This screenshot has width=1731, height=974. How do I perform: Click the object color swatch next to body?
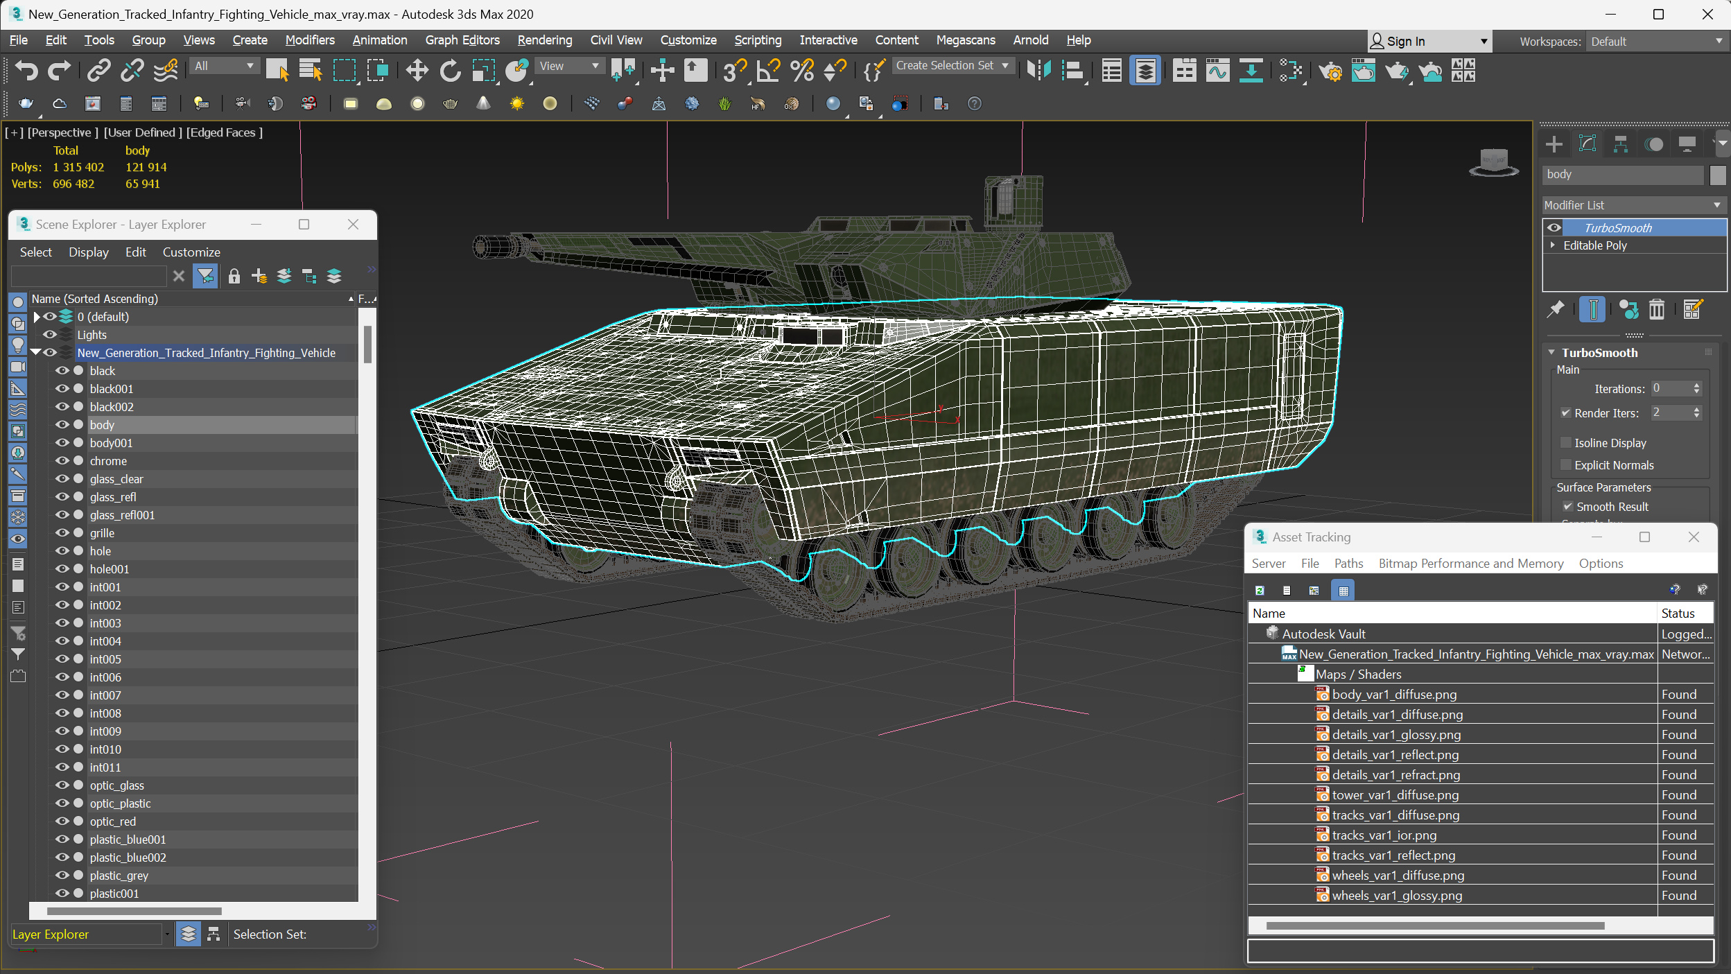tap(1717, 175)
